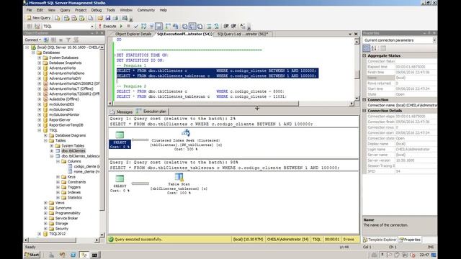Screen dimensions: 461x259
Task: Click the Parse checkmark icon
Action: pos(136,27)
